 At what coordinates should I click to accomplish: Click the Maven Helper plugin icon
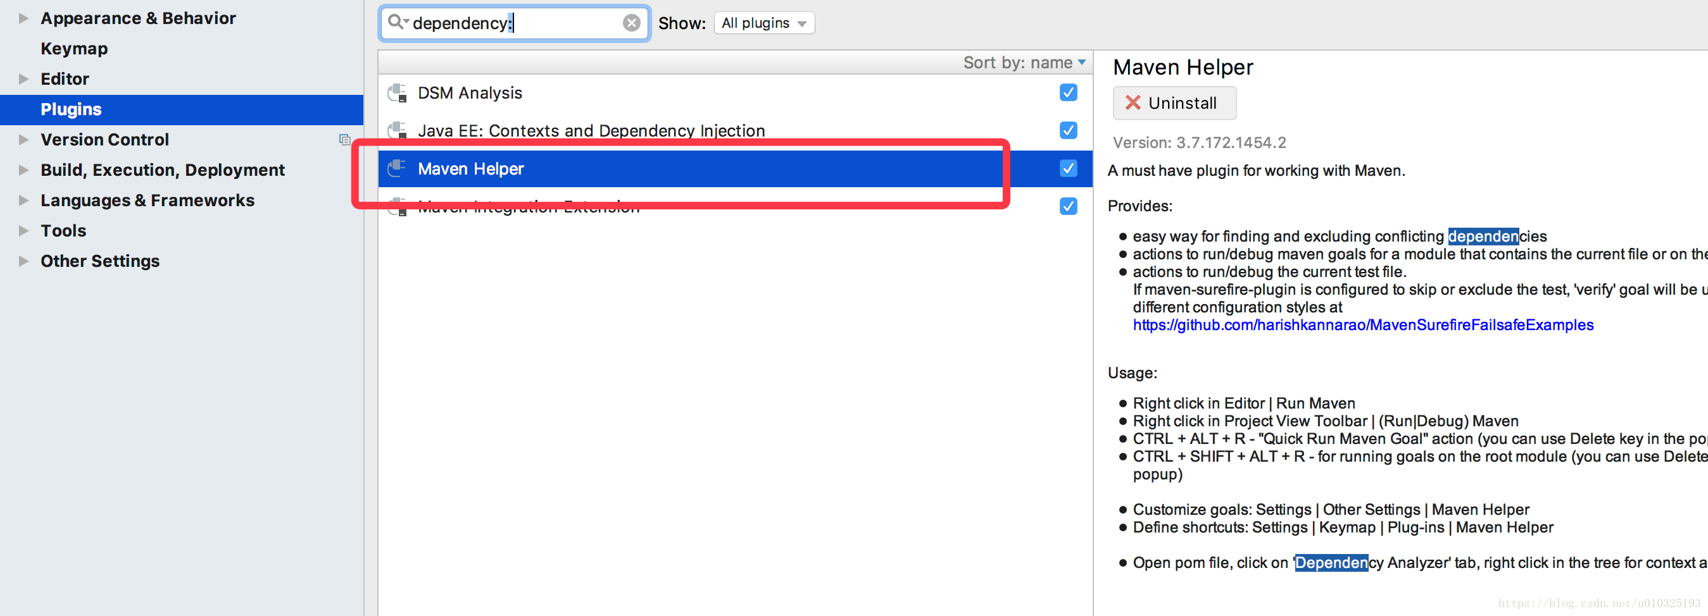click(397, 168)
